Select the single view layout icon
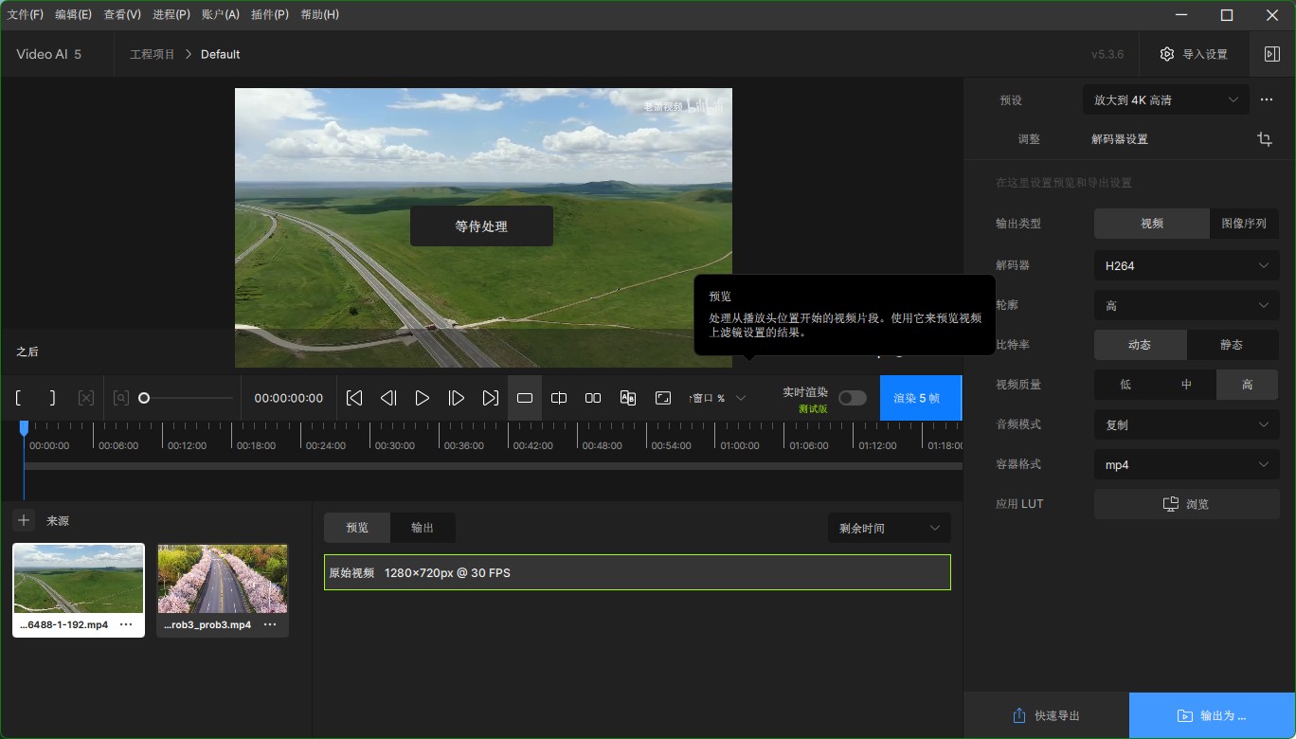The image size is (1296, 739). click(x=525, y=398)
